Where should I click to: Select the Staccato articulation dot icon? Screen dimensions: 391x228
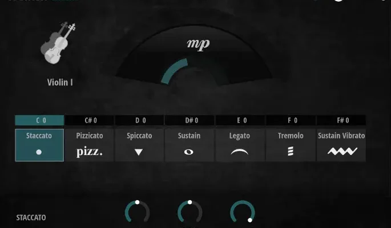tap(39, 152)
